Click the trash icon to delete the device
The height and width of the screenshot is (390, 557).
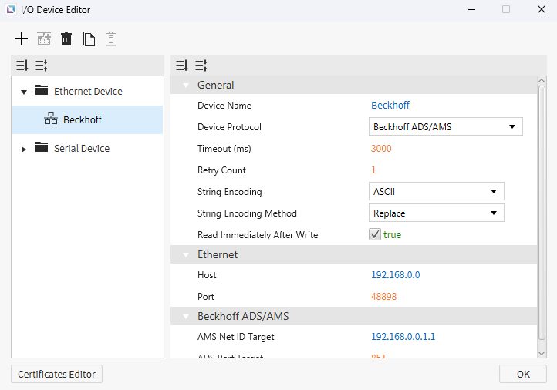tap(66, 39)
